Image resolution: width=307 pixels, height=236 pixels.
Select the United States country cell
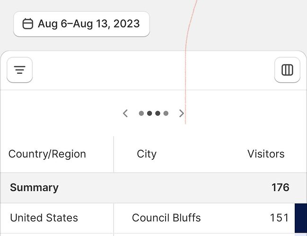[x=44, y=218]
